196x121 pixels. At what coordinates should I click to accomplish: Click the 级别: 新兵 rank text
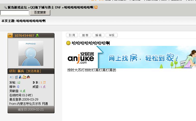16,71
